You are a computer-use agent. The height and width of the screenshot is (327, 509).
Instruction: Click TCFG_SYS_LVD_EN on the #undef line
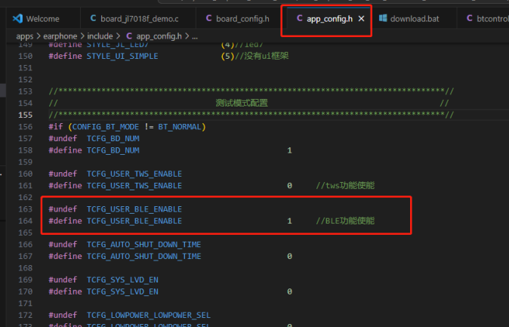tap(122, 280)
